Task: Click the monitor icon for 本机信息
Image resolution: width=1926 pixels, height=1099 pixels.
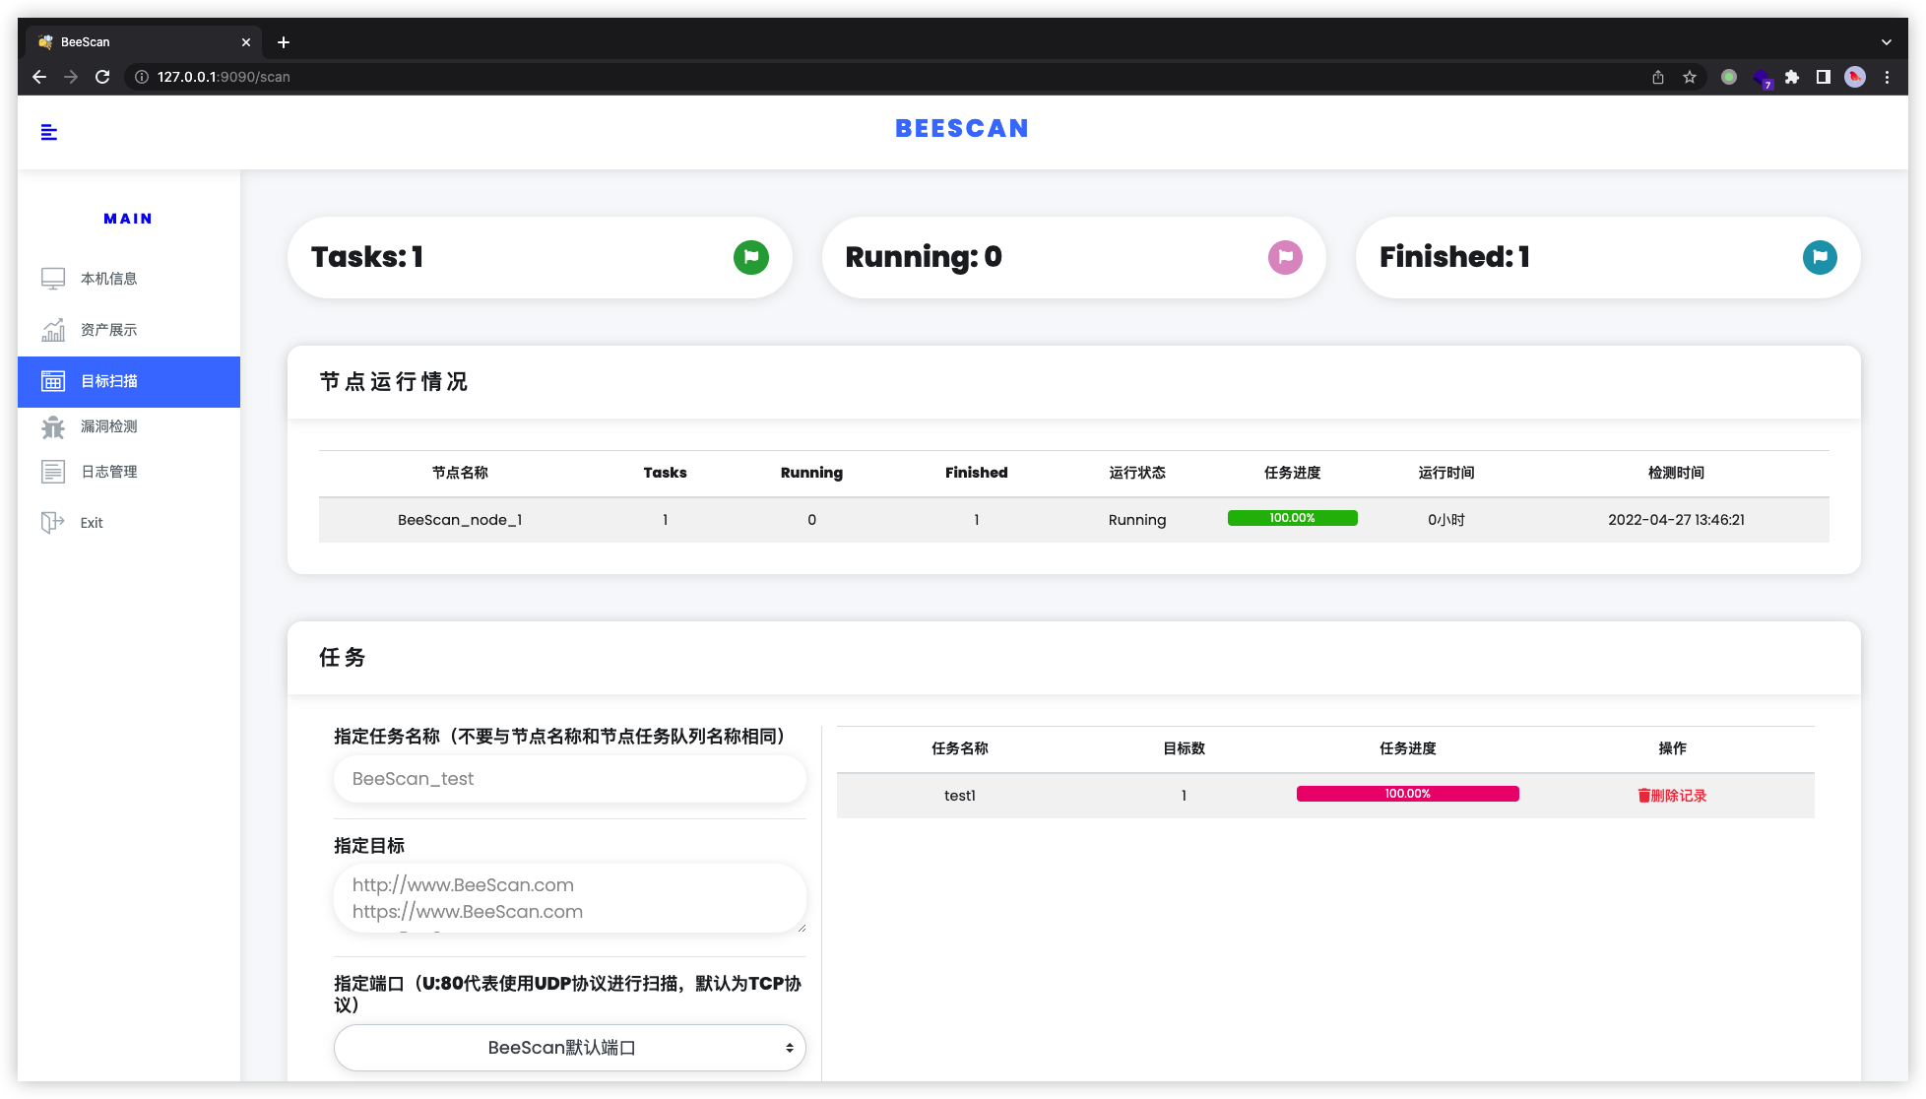Action: pos(52,279)
